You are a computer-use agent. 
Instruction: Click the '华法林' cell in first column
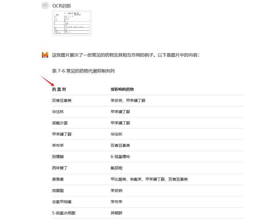58,112
